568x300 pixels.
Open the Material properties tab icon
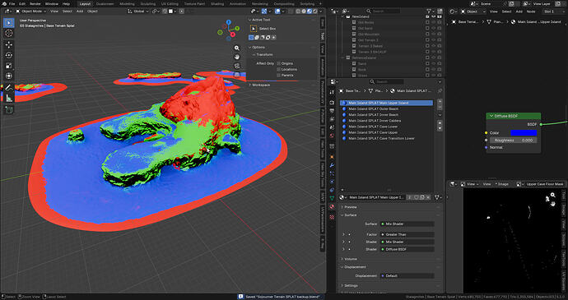pos(332,207)
